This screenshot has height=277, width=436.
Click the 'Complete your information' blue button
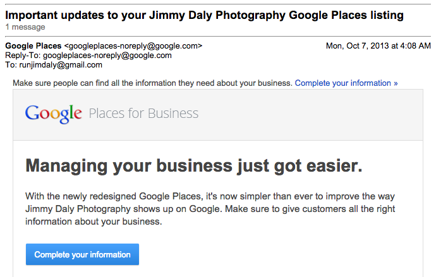click(x=82, y=254)
